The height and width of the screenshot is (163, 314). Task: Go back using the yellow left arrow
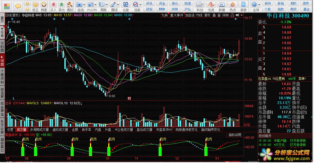point(18,6)
